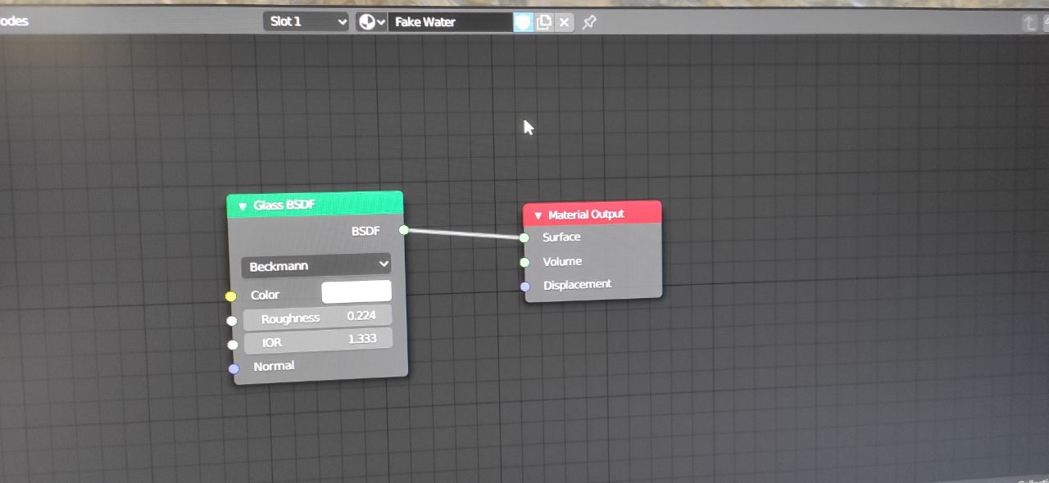Select the Material Output node header
The width and height of the screenshot is (1049, 483).
(x=592, y=214)
